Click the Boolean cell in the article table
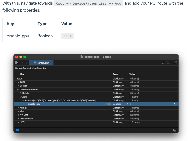 [45, 36]
